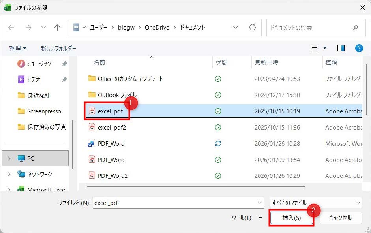Screen dimensions: 371x233
Task: Click the Up one level arrow
Action: pos(58,28)
